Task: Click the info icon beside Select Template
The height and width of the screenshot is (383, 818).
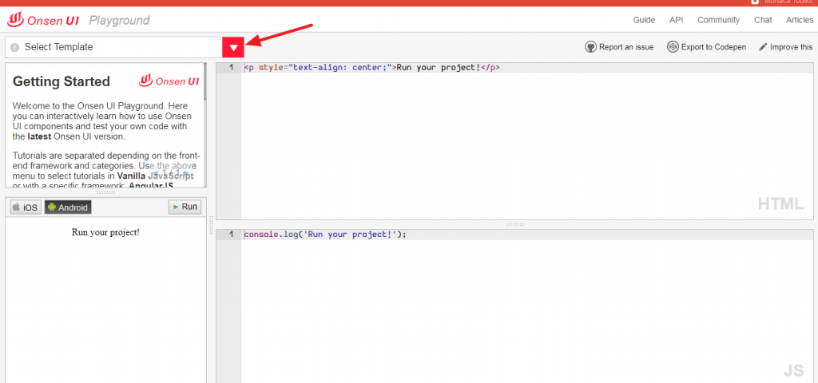Action: (14, 47)
